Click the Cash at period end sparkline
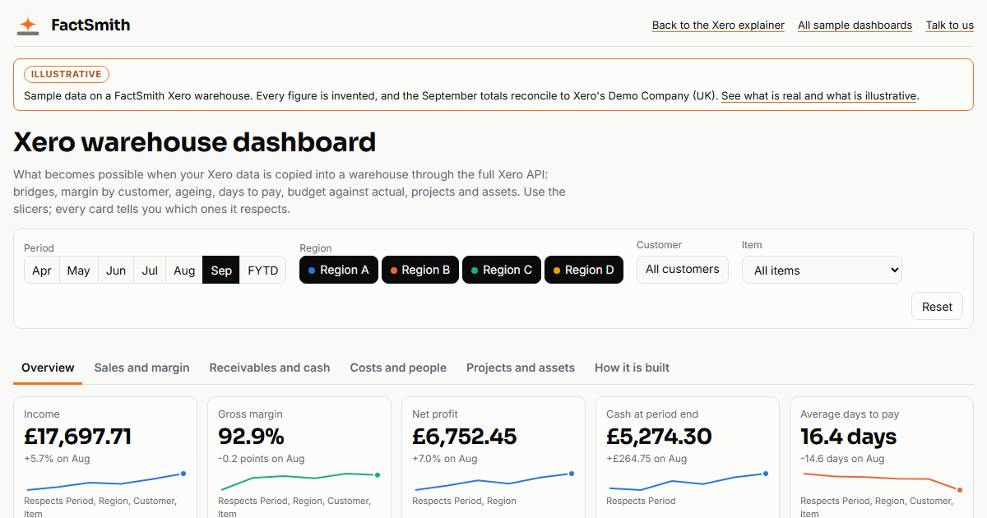Screen dimensions: 987x518 coord(688,481)
